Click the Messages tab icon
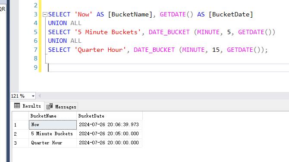Screen dimensions: 289x162 tap(50, 106)
